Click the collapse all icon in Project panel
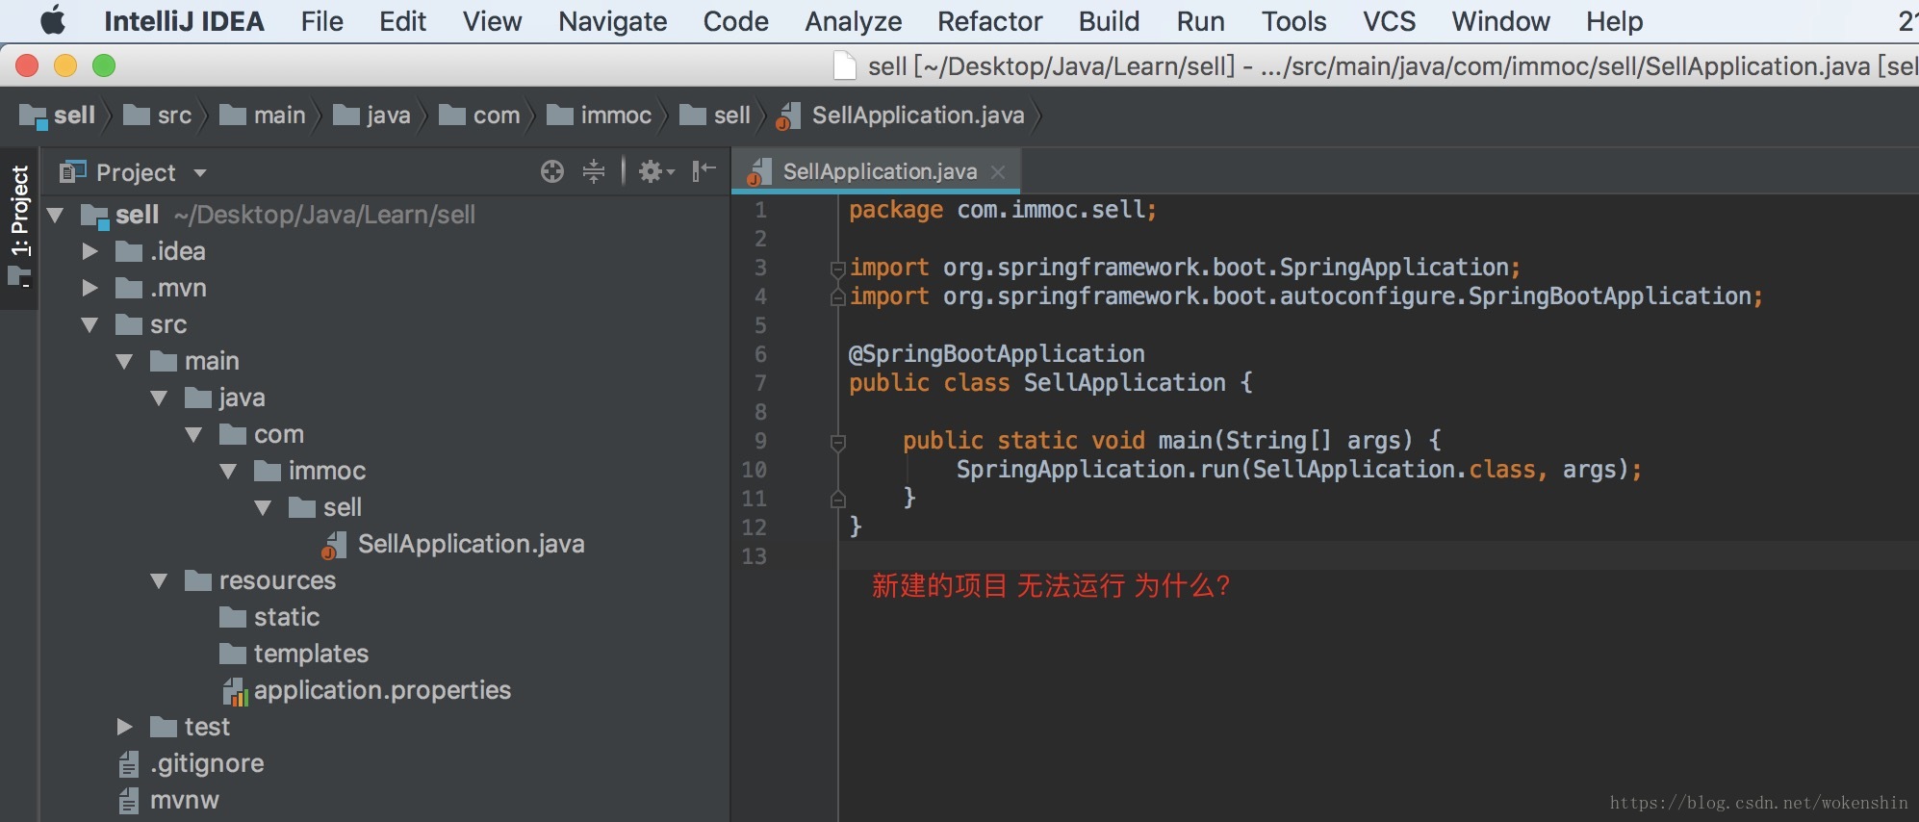Image resolution: width=1919 pixels, height=822 pixels. pyautogui.click(x=594, y=171)
